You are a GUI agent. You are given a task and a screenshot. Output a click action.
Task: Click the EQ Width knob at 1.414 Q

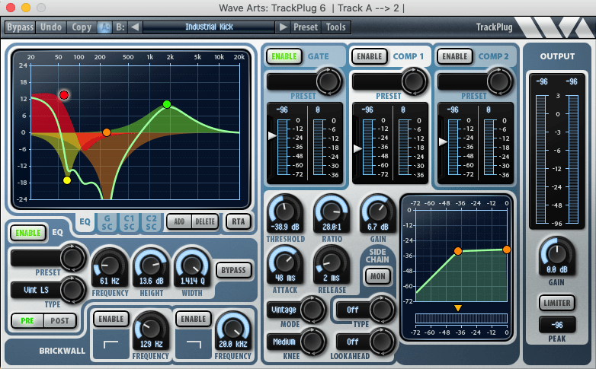pos(192,265)
